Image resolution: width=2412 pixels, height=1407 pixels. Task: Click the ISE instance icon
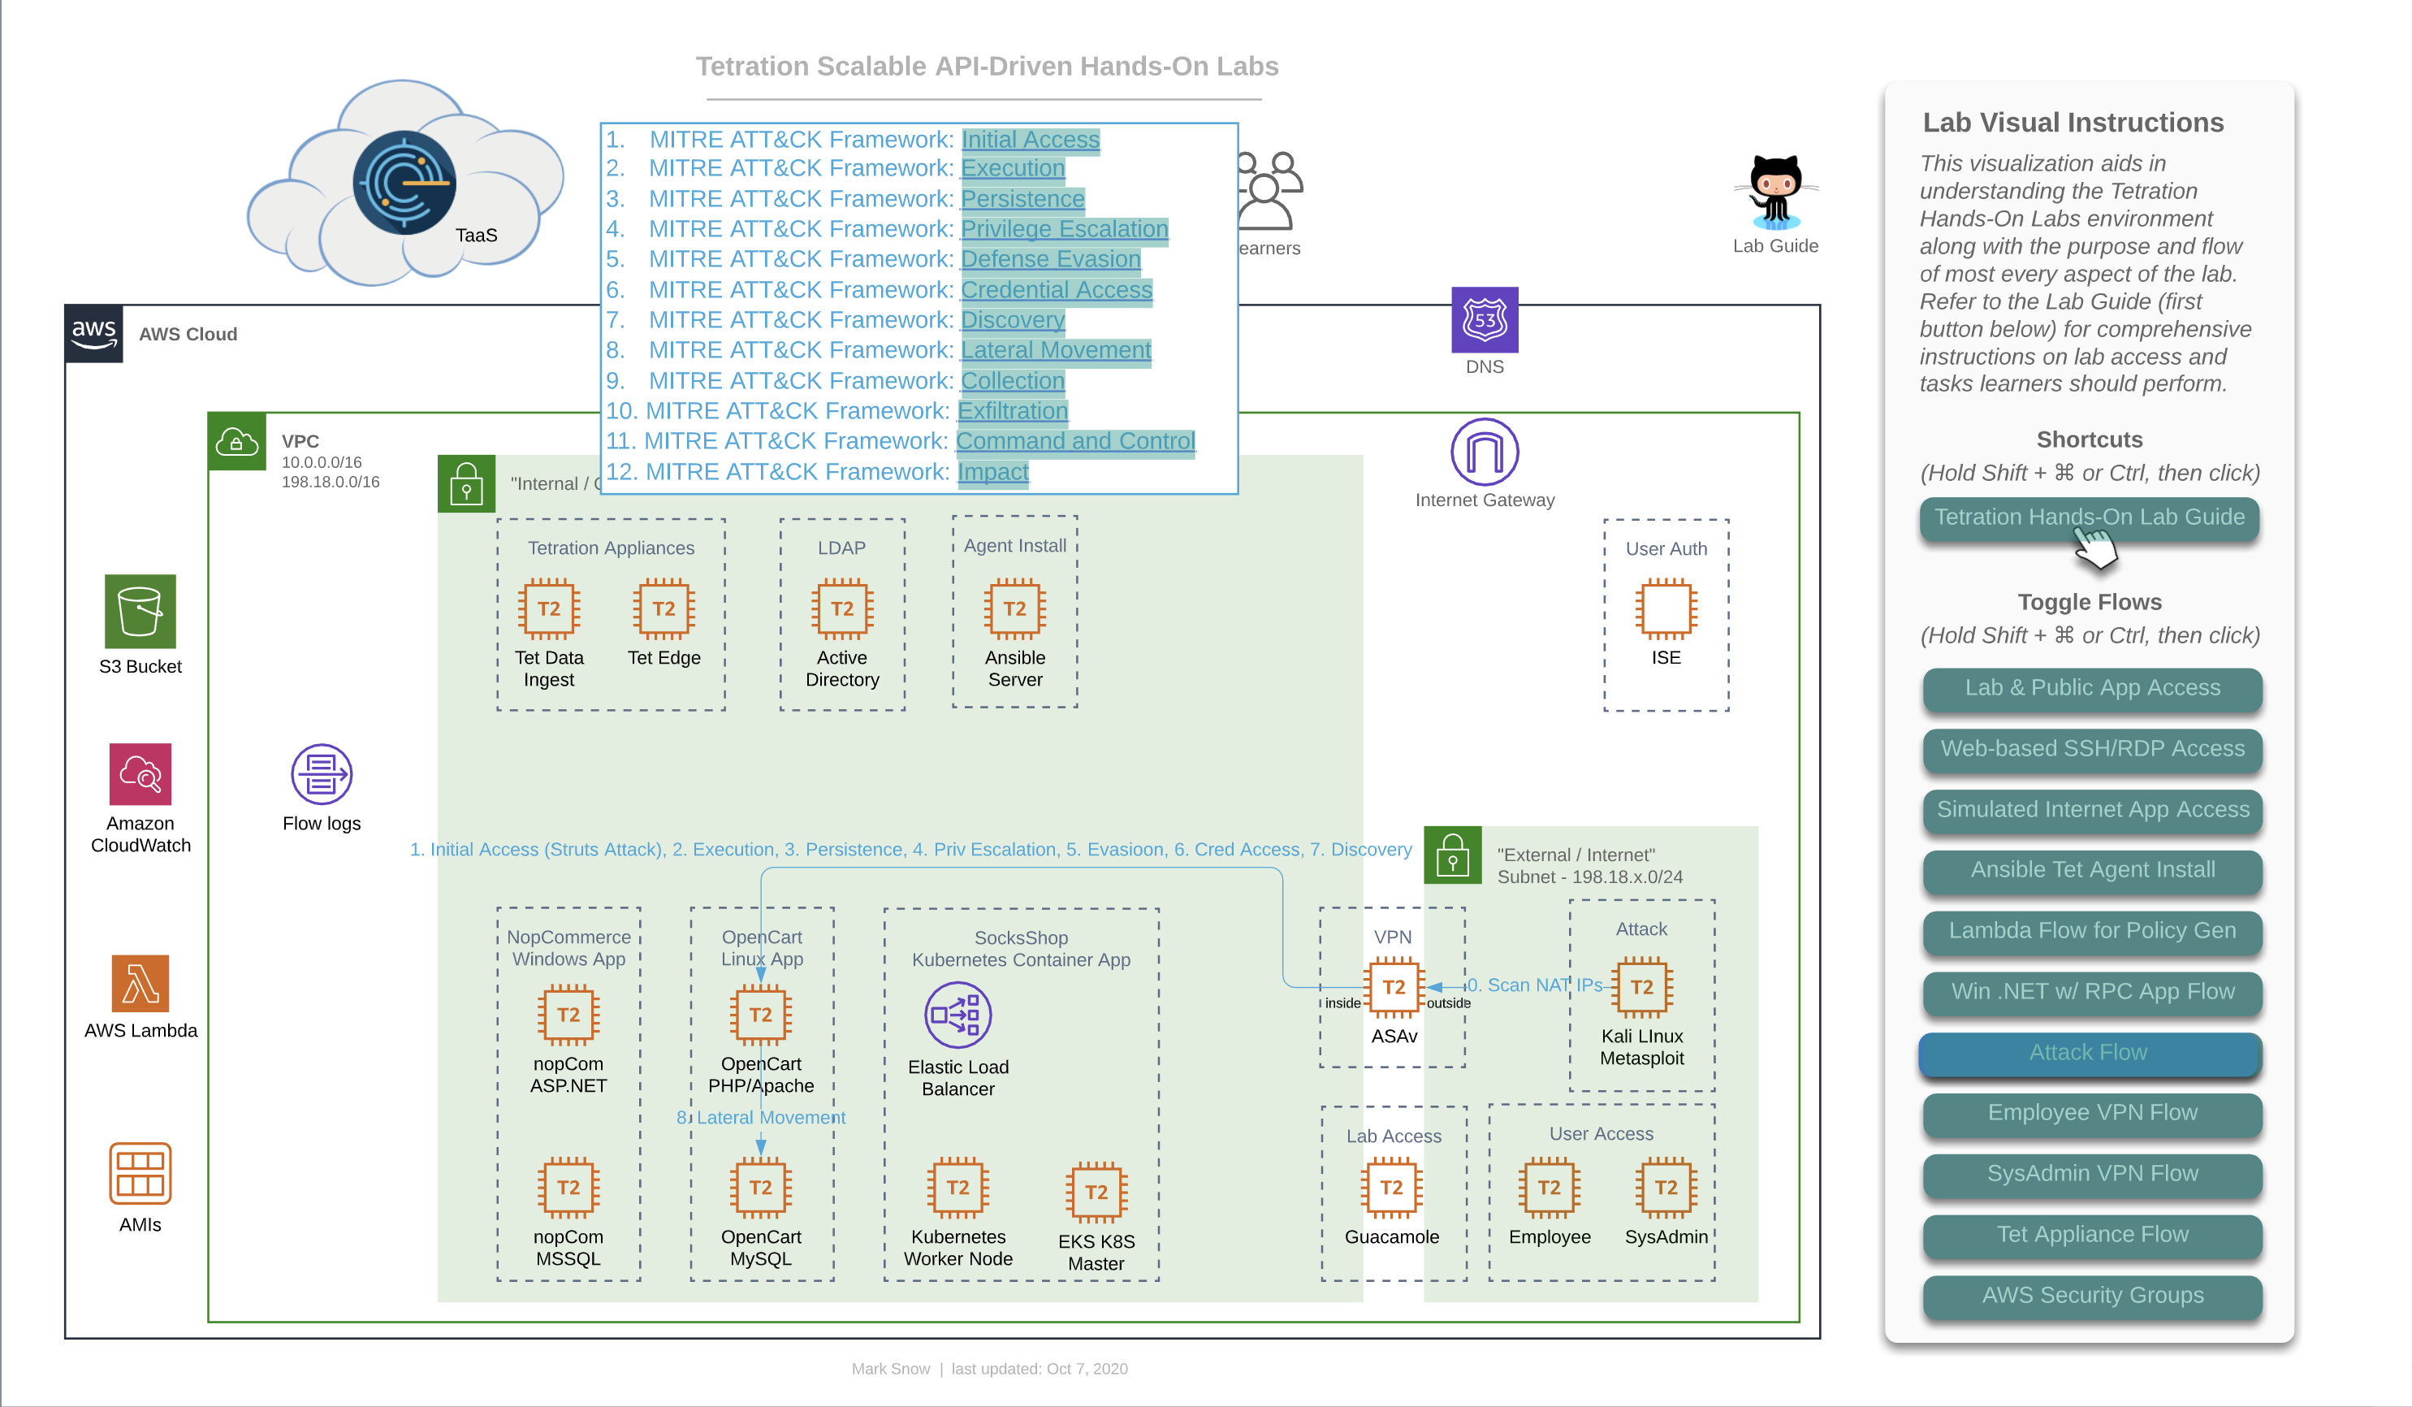pyautogui.click(x=1666, y=608)
